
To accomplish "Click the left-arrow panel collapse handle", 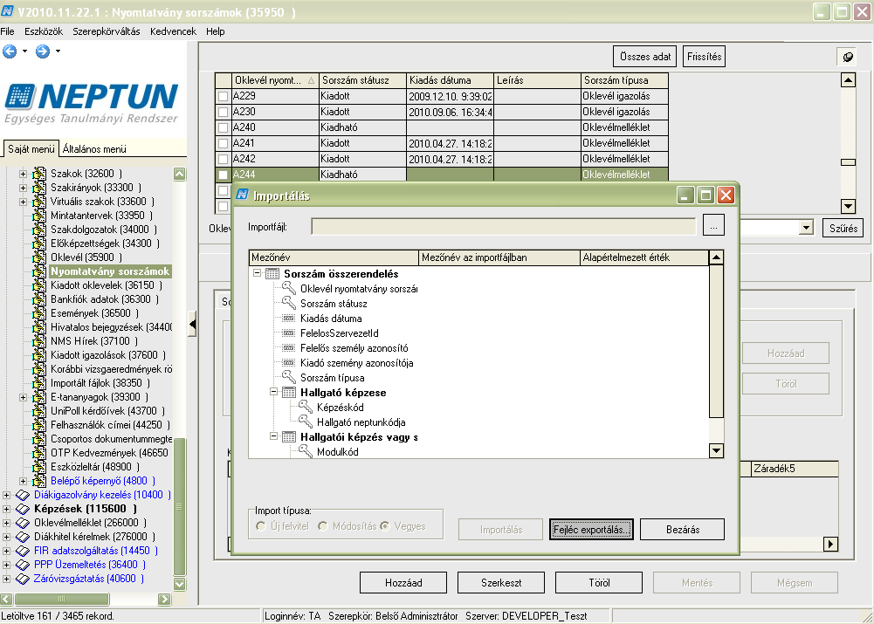I will coord(192,325).
